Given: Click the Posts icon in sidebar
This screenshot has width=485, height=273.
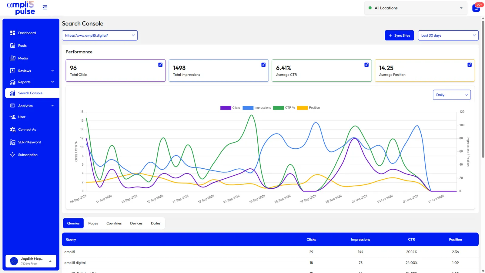Looking at the screenshot, I should pyautogui.click(x=12, y=45).
